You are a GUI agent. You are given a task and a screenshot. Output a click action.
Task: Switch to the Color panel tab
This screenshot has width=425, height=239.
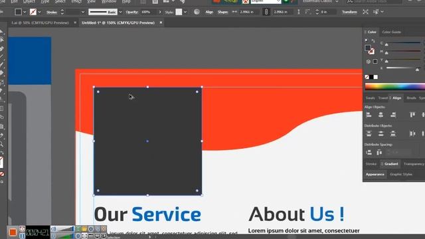(372, 32)
